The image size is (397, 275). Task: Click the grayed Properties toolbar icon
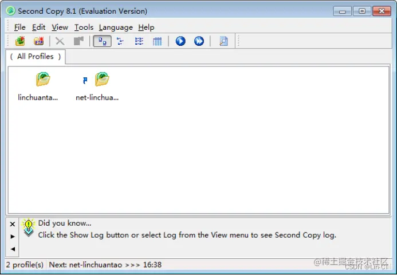pyautogui.click(x=78, y=41)
